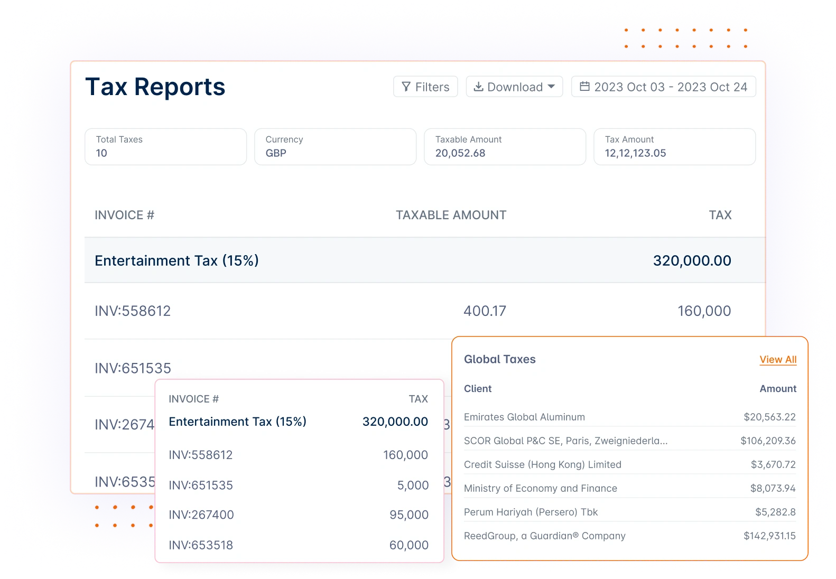Screen dimensions: 836x579
Task: Click the 320,000.00 total in main table
Action: point(692,260)
